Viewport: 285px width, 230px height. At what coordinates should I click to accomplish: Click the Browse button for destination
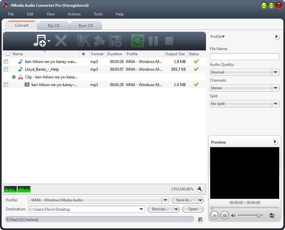160,209
